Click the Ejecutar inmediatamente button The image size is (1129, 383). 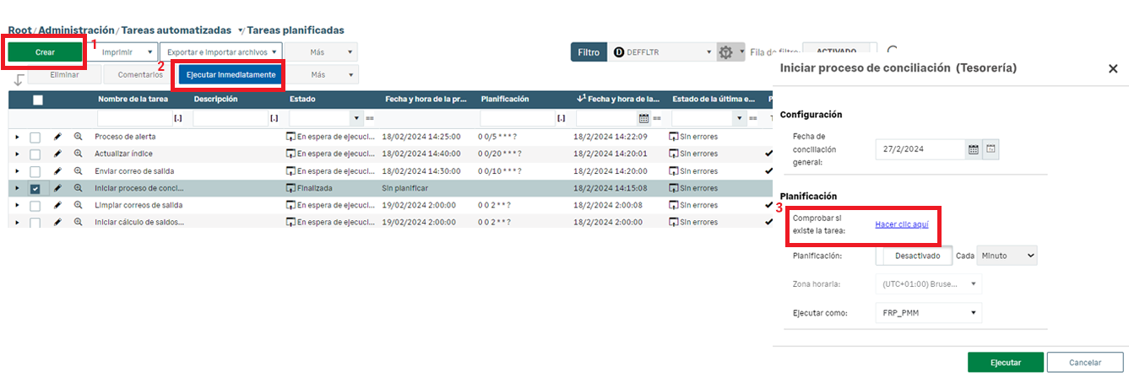(x=231, y=75)
